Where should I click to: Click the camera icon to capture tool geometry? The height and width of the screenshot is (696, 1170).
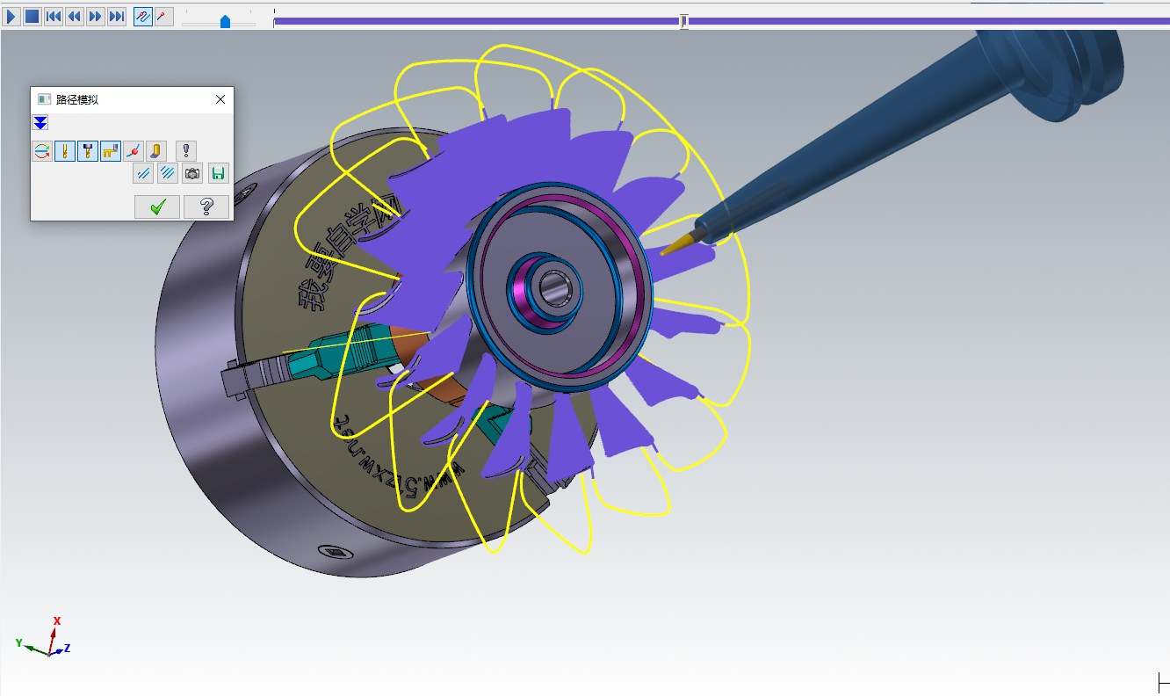click(192, 174)
